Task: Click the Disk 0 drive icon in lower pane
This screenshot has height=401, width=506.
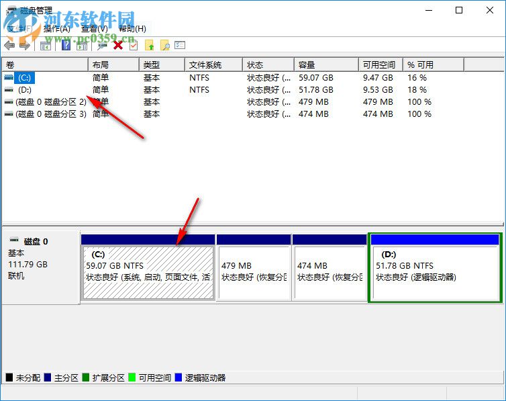Action: coord(14,240)
